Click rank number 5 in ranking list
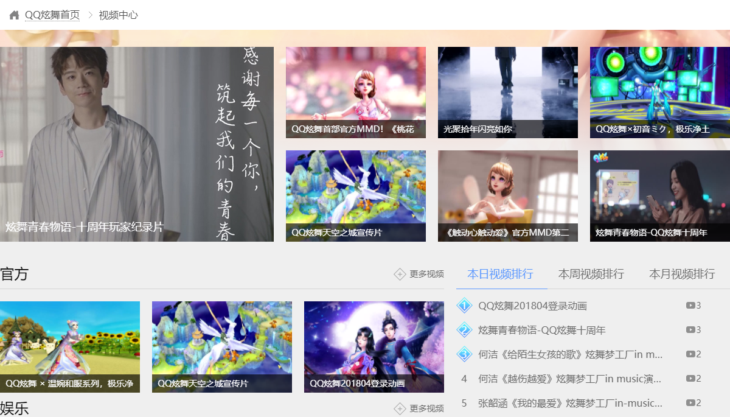This screenshot has width=730, height=417. tap(464, 403)
